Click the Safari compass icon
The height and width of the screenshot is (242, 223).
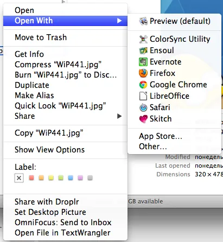click(143, 107)
